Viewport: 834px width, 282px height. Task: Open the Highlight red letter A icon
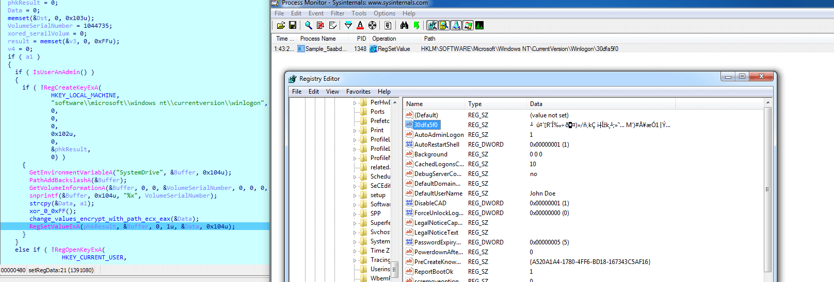[360, 25]
